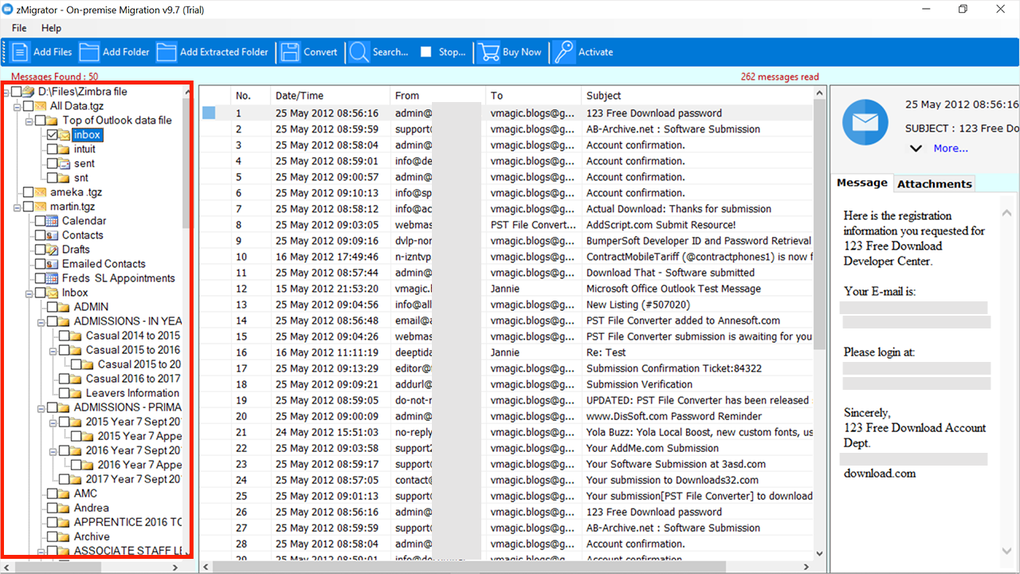The width and height of the screenshot is (1020, 574).
Task: Click the Activate button label
Action: 595,52
